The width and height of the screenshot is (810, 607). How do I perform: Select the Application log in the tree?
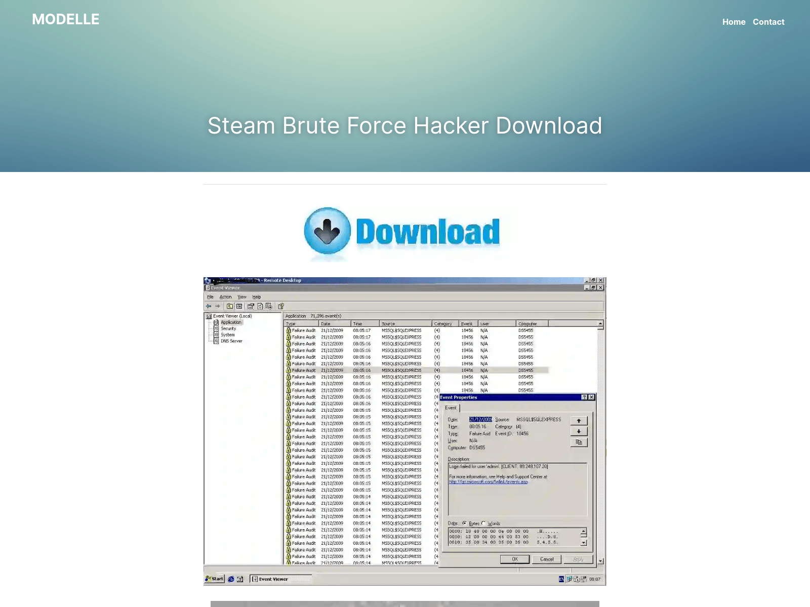(231, 322)
